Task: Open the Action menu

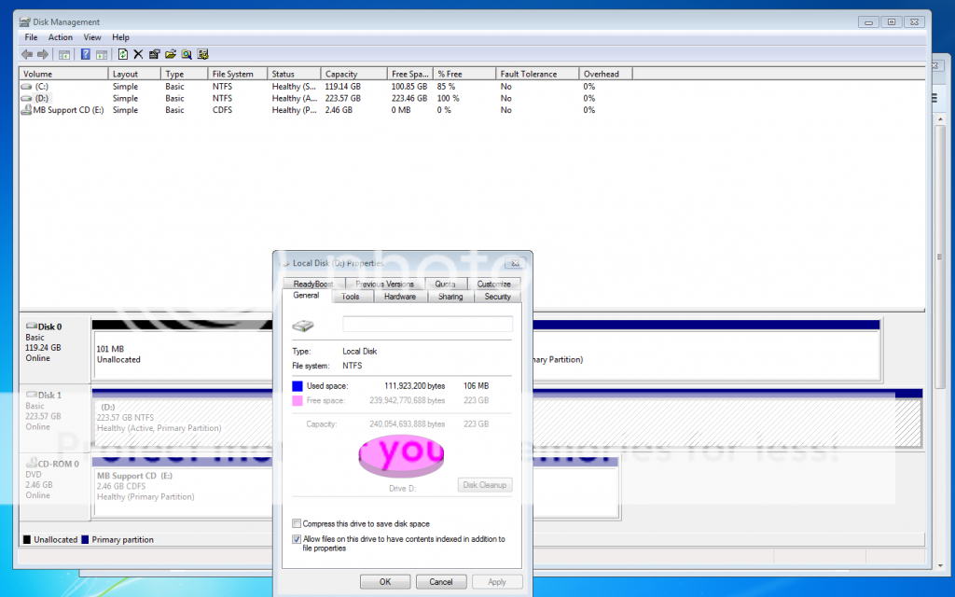Action: [x=61, y=37]
